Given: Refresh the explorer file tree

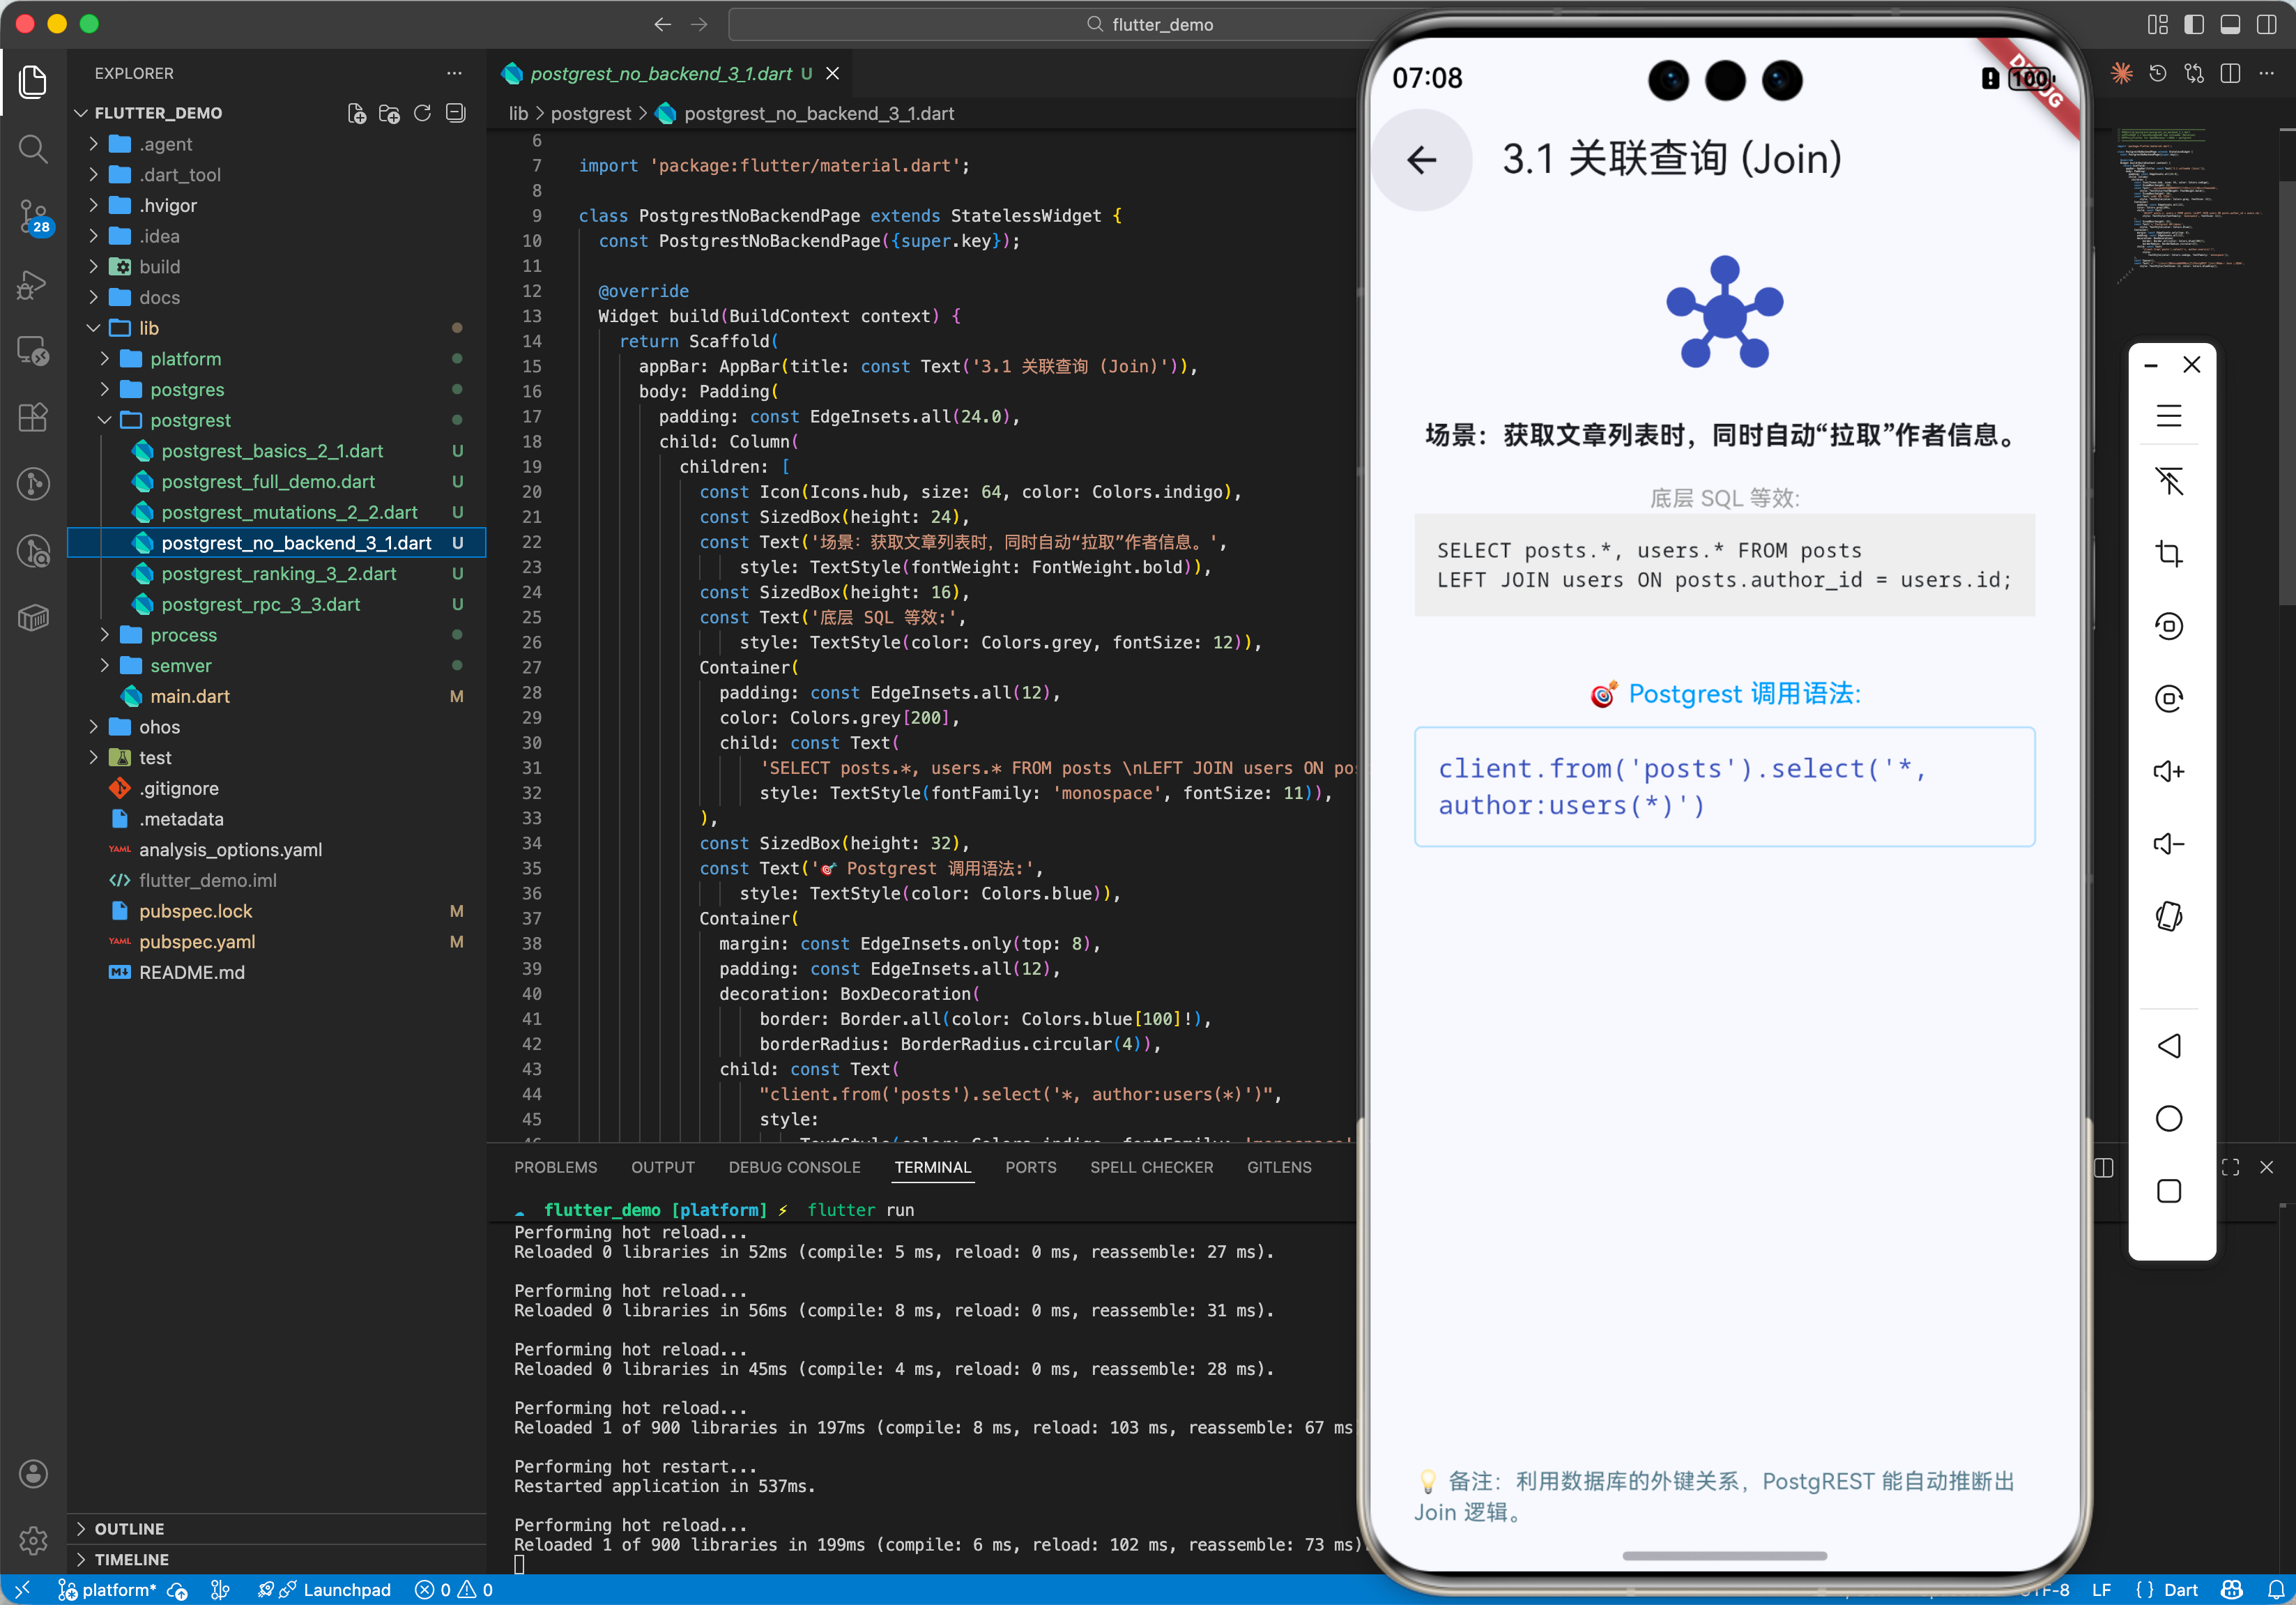Looking at the screenshot, I should click(x=422, y=113).
